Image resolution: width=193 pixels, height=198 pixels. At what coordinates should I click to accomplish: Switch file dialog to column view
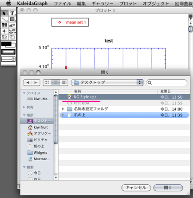(64, 82)
